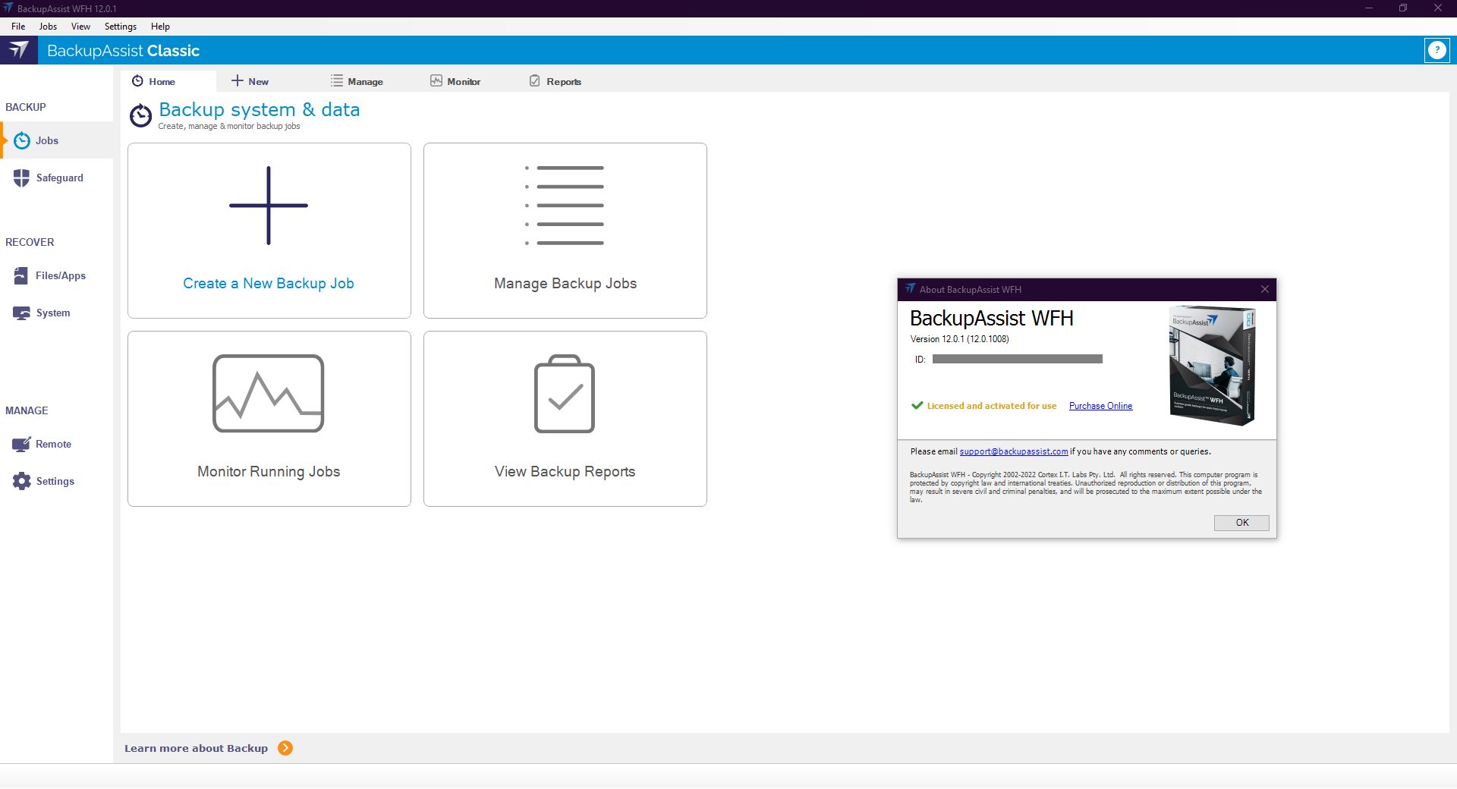Click the Create, manage & monitor backup jobs subtitle
Viewport: 1457px width, 789px height.
[229, 127]
